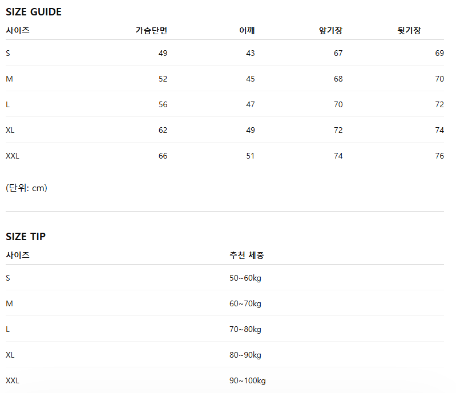Click the L size label in size guide
Image resolution: width=456 pixels, height=393 pixels.
[x=8, y=104]
